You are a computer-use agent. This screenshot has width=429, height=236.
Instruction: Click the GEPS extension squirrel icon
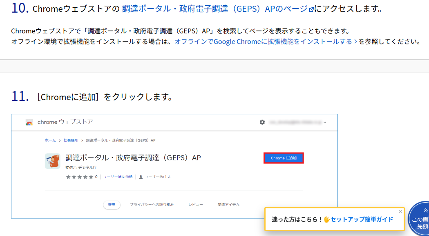pyautogui.click(x=53, y=161)
